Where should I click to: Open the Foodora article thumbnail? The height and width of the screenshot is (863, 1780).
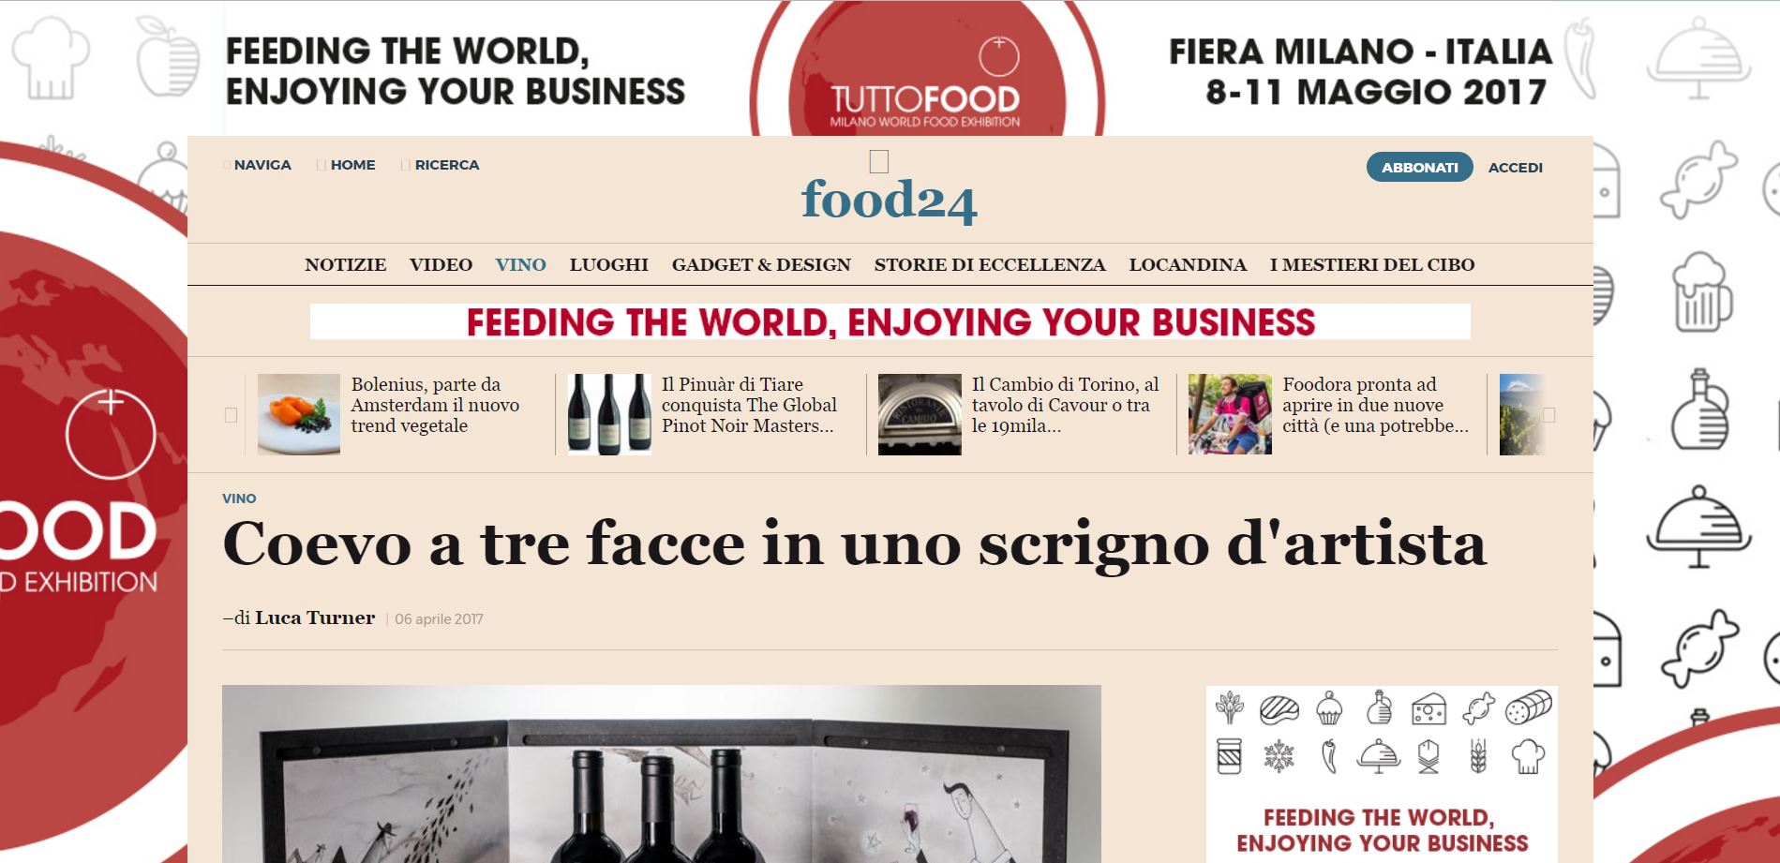[1230, 414]
